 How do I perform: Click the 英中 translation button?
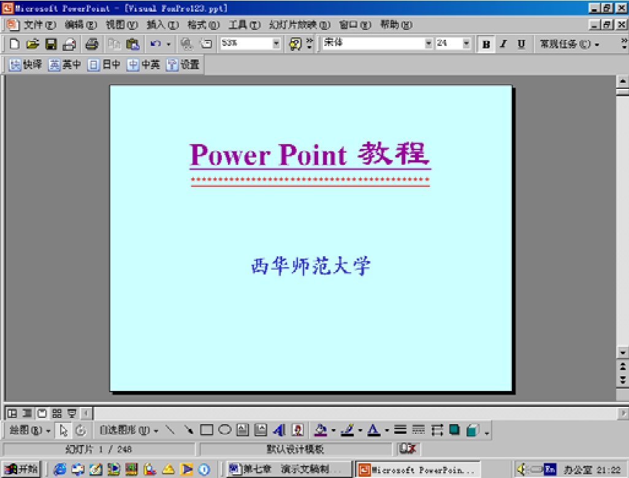[64, 64]
